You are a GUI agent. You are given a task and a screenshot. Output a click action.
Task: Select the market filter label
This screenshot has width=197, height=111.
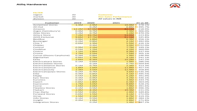point(38,17)
